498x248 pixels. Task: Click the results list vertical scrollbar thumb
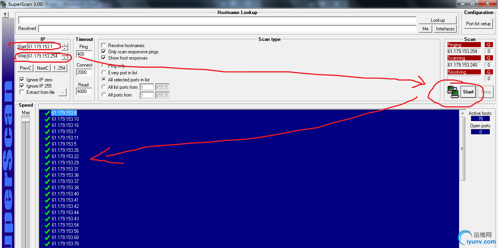463,148
